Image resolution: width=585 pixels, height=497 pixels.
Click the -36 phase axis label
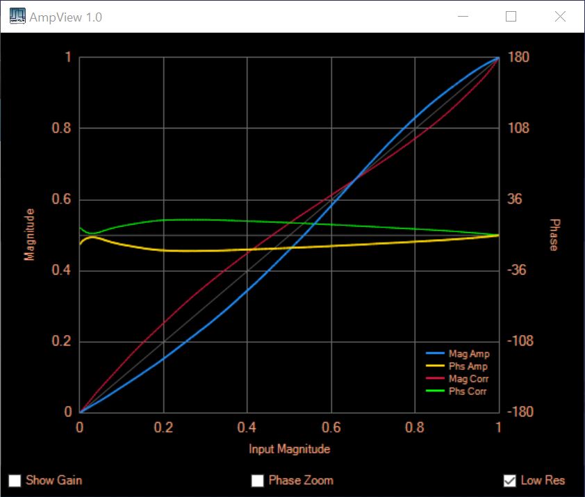[x=517, y=270]
